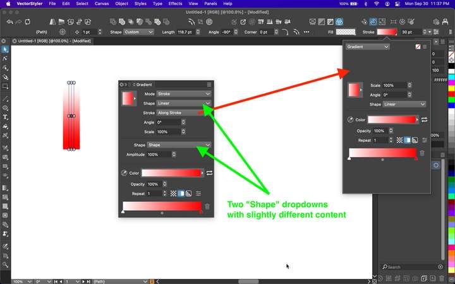The image size is (455, 284).
Task: Open the second Shape dropdown showing Shape
Action: (x=179, y=145)
